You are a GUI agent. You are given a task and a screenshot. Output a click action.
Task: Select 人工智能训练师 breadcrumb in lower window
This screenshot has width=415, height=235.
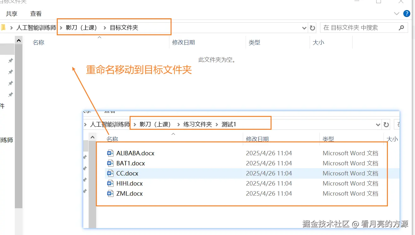coord(110,124)
